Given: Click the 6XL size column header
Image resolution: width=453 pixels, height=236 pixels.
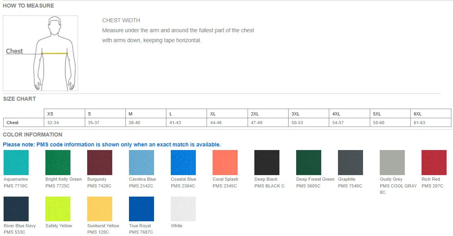Looking at the screenshot, I should click(x=431, y=114).
